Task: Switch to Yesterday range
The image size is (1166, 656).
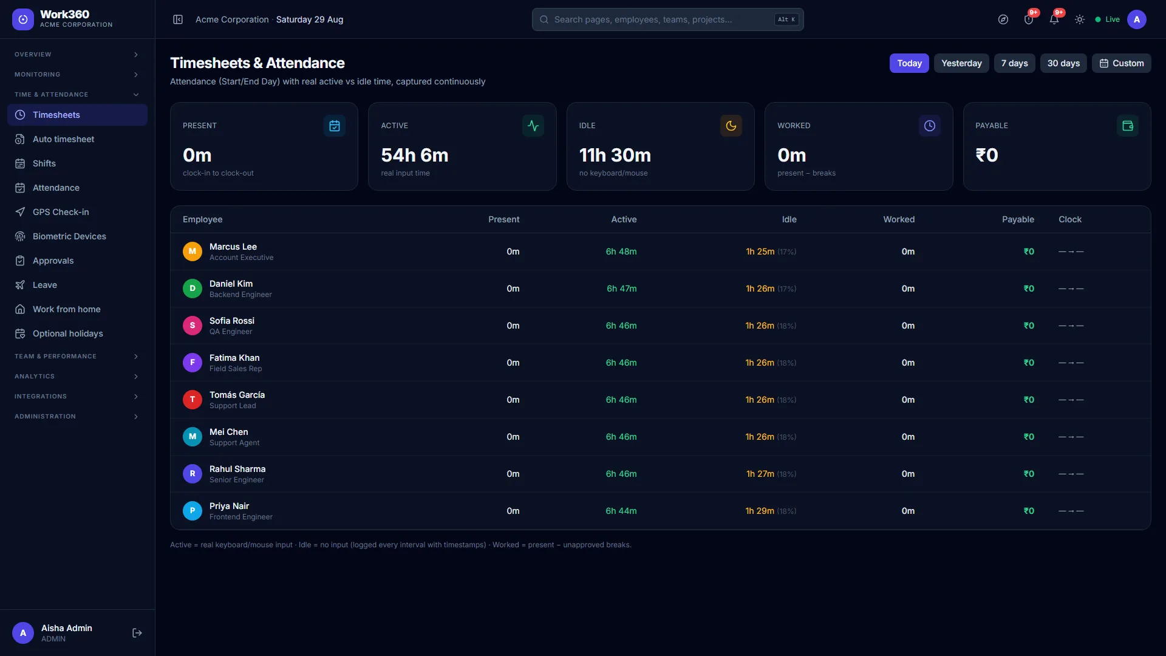Action: 961,63
